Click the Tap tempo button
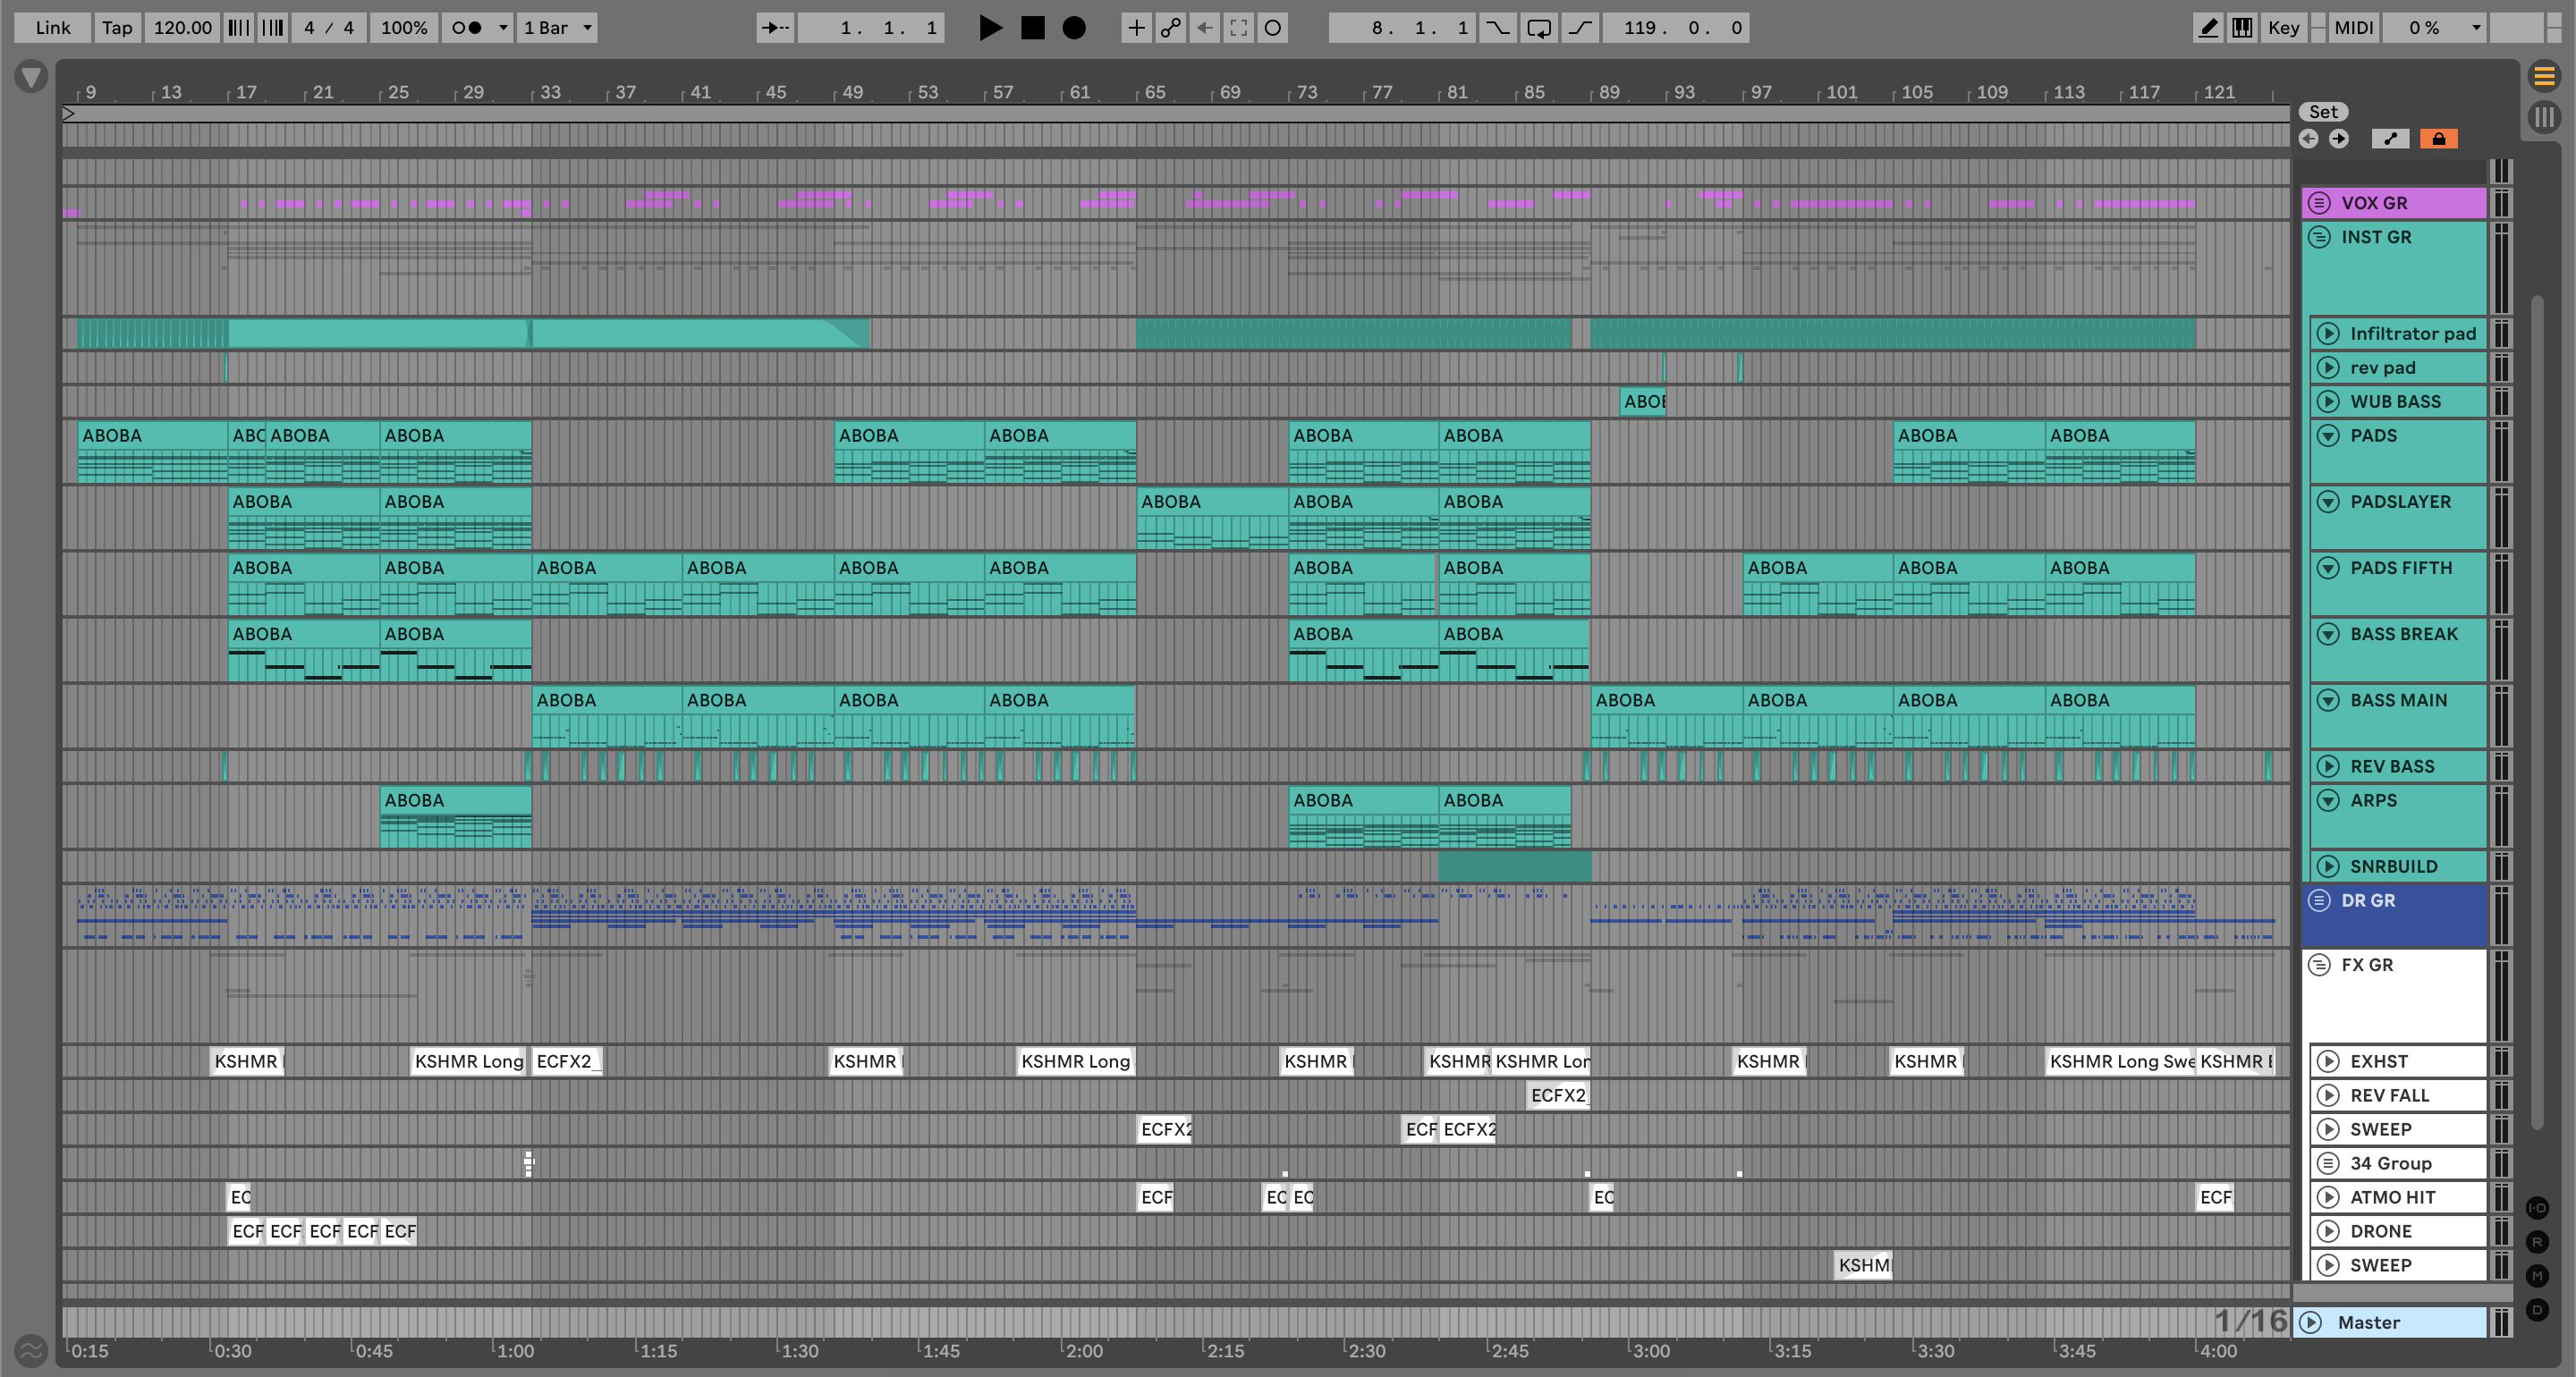2576x1377 pixels. click(x=117, y=28)
